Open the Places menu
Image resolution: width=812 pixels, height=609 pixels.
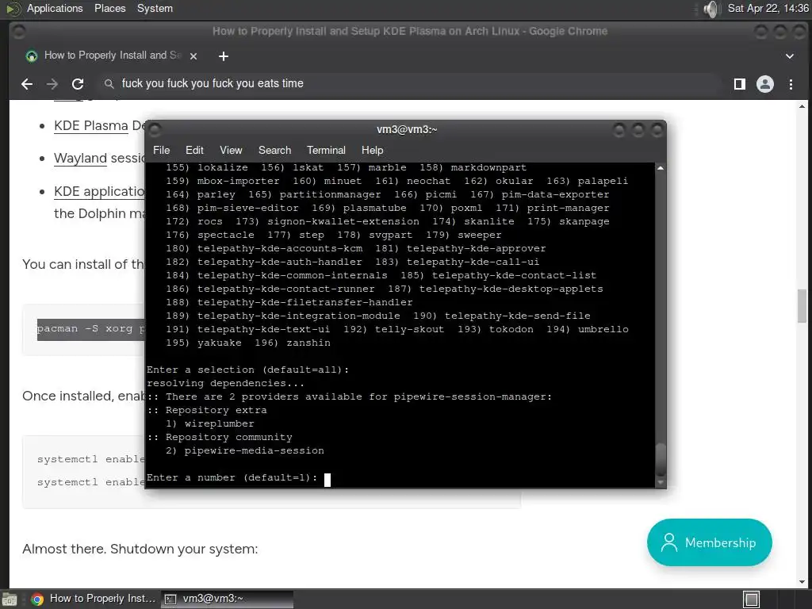[x=109, y=8]
